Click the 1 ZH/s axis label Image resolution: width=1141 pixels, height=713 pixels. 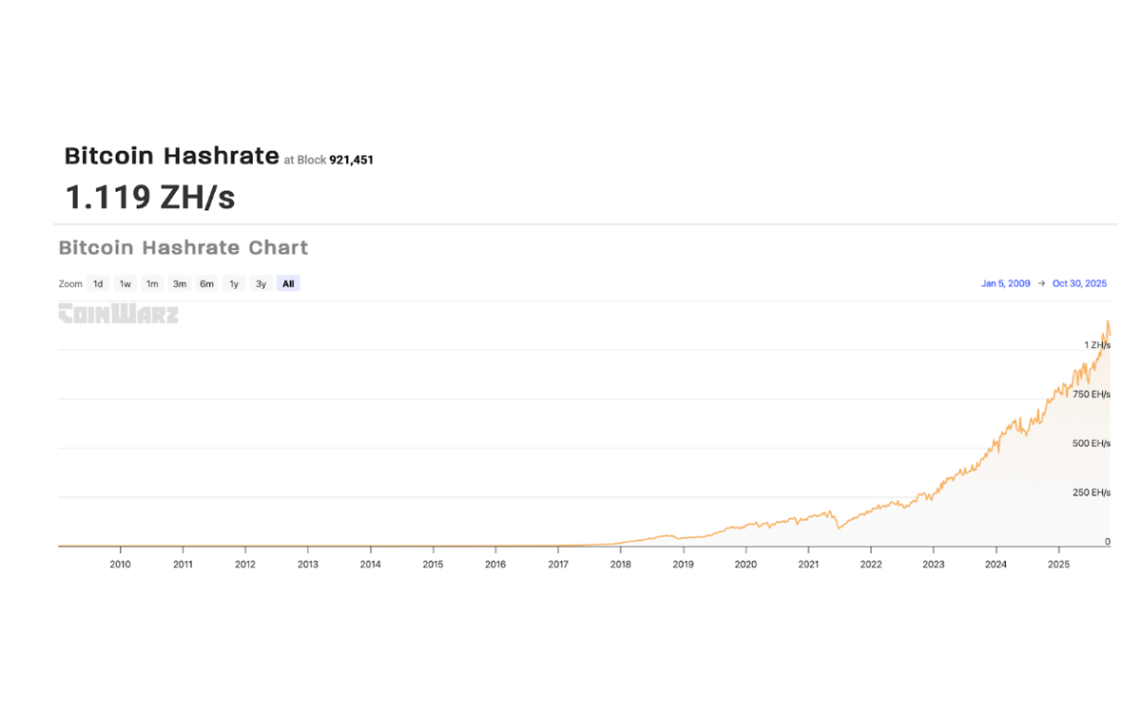pyautogui.click(x=1096, y=346)
